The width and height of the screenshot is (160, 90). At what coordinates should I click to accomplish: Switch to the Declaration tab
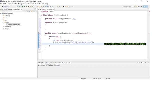[x=57, y=63]
